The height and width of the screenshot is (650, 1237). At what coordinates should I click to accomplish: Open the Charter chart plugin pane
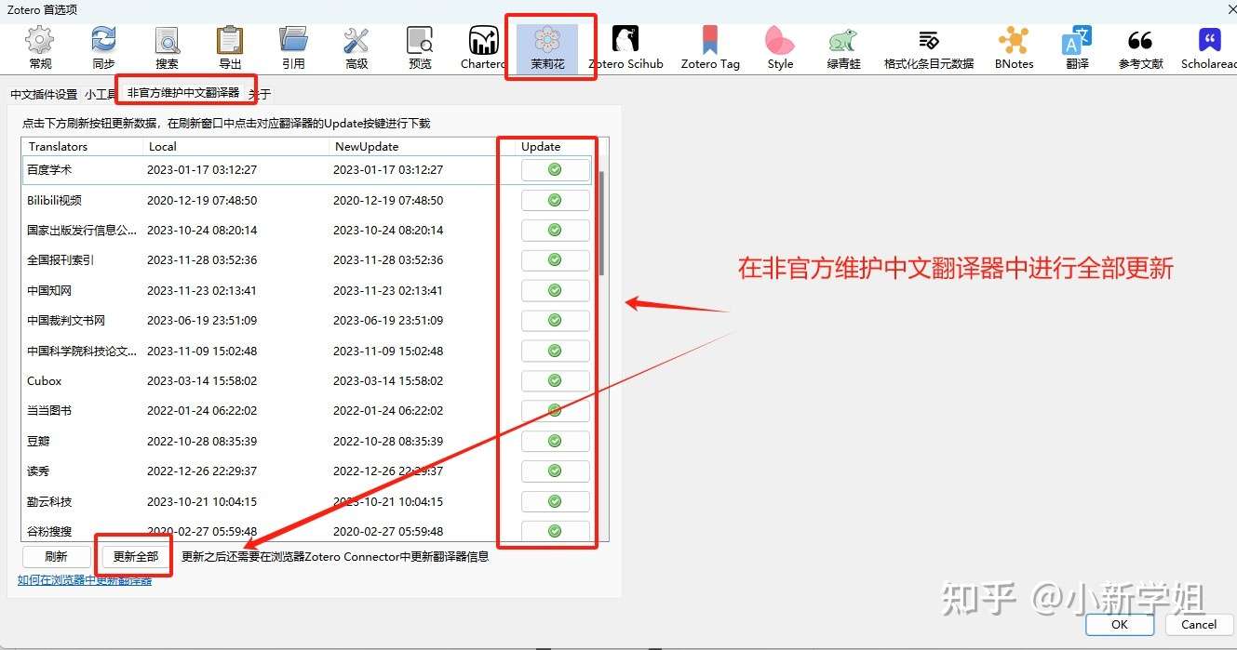(x=483, y=48)
